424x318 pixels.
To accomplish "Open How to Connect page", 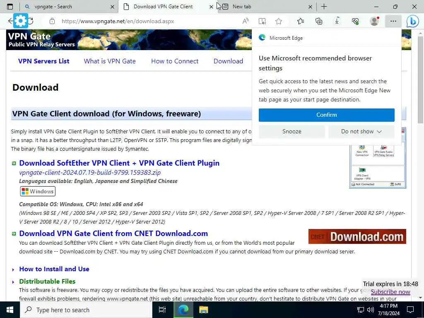I will (175, 61).
